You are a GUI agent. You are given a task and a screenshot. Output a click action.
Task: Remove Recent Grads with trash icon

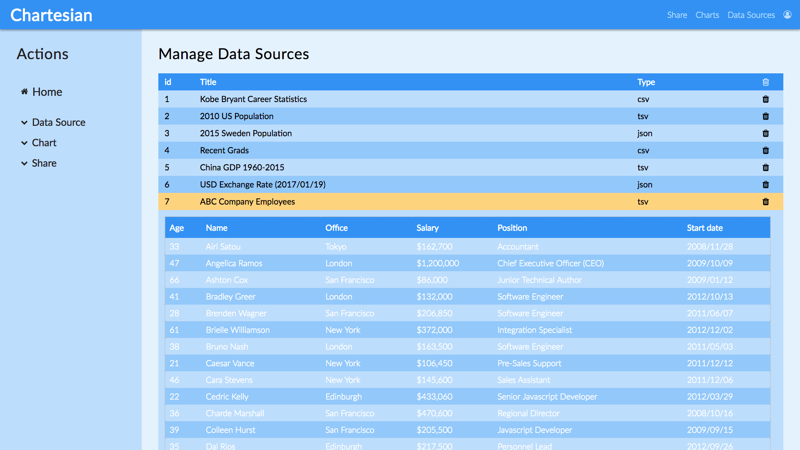tap(765, 150)
